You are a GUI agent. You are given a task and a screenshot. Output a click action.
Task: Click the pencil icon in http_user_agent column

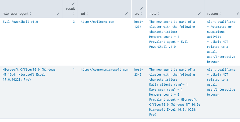[x=58, y=13]
